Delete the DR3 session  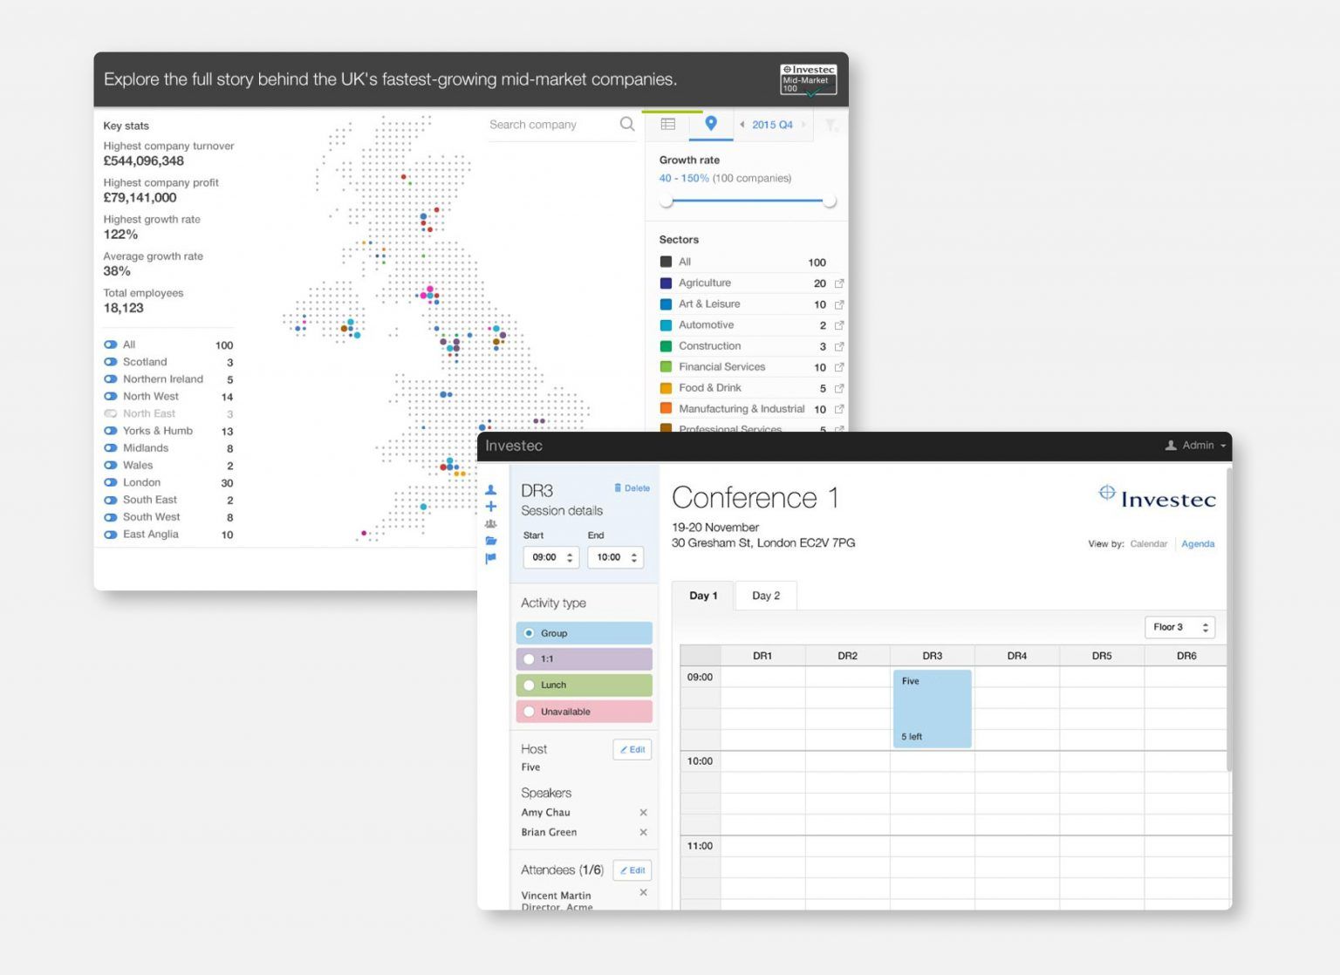(632, 488)
